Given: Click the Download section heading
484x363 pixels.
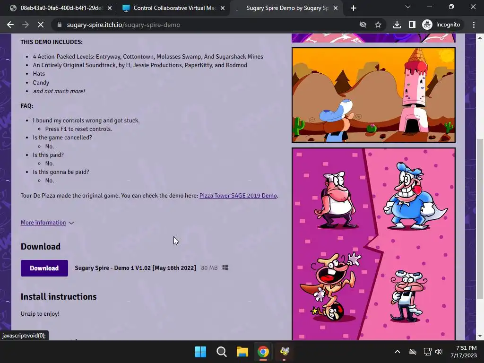Looking at the screenshot, I should pos(41,247).
